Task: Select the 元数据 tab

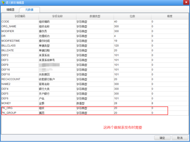Action: 29,10
